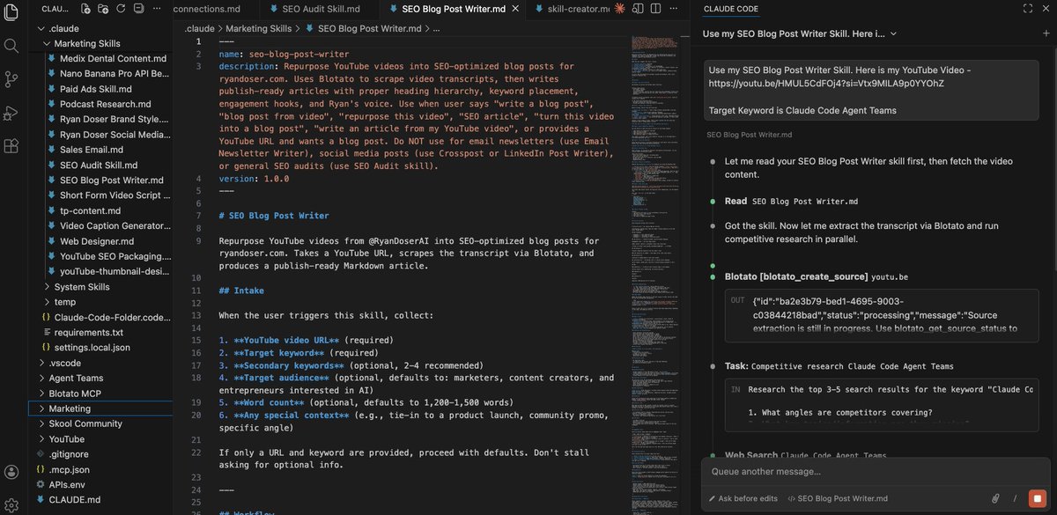The height and width of the screenshot is (515, 1057).
Task: Close the SEO Blog Post Writer.md tab
Action: tap(514, 9)
